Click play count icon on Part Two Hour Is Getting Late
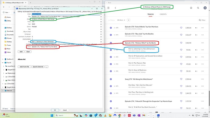This screenshot has height=118, width=210. pos(196,93)
